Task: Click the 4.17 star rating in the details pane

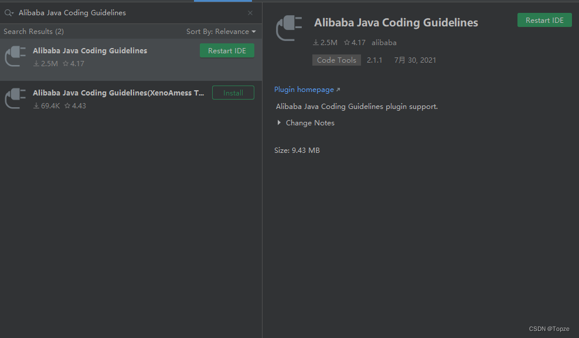Action: tap(355, 43)
